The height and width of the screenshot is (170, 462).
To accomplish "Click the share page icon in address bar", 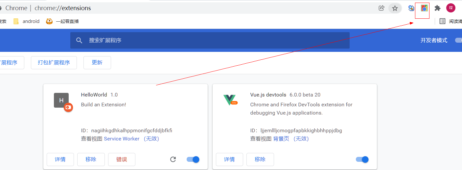I will (381, 8).
